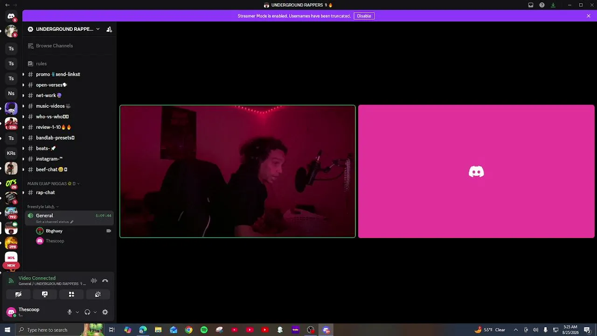Focus the pink Discord avatar tile
Image resolution: width=597 pixels, height=336 pixels.
(476, 171)
